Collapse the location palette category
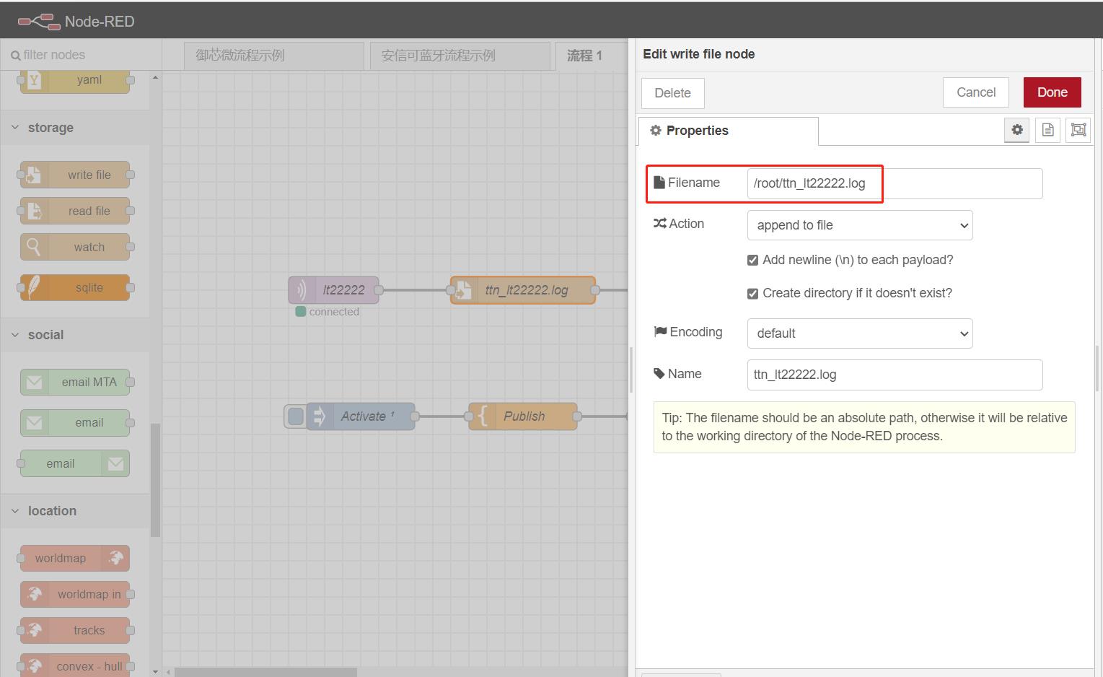Viewport: 1103px width, 677px height. 75,511
